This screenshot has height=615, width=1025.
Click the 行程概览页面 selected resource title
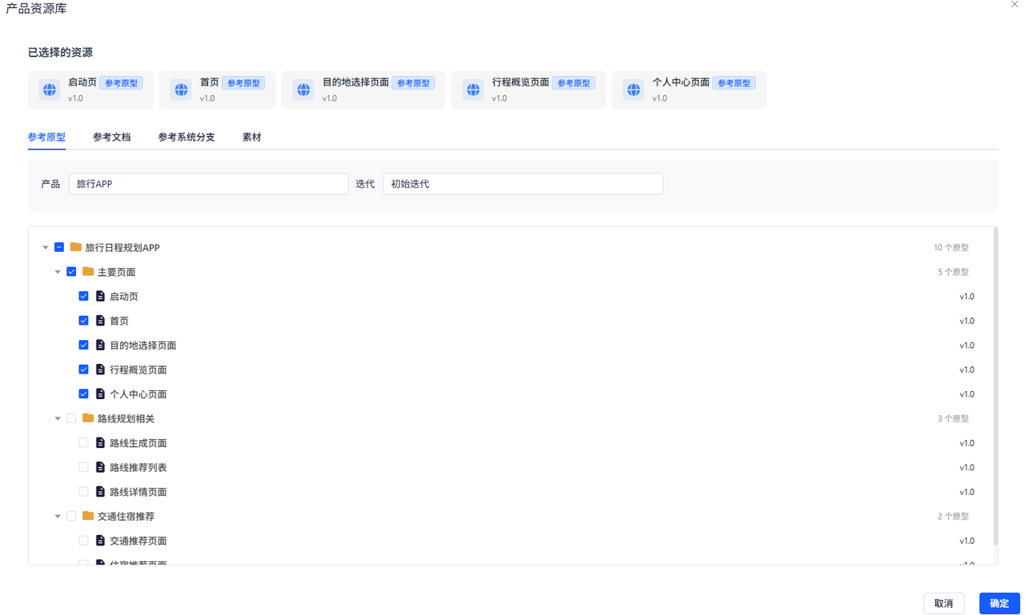(x=521, y=82)
